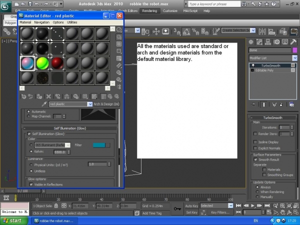Enable Self Illumination (Glow) checkbox

point(29,133)
